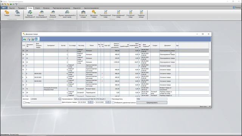Image resolution: width=242 pixels, height=136 pixels.
Task: Click the third toolbar icon in Движение товара window
Action: 32,39
